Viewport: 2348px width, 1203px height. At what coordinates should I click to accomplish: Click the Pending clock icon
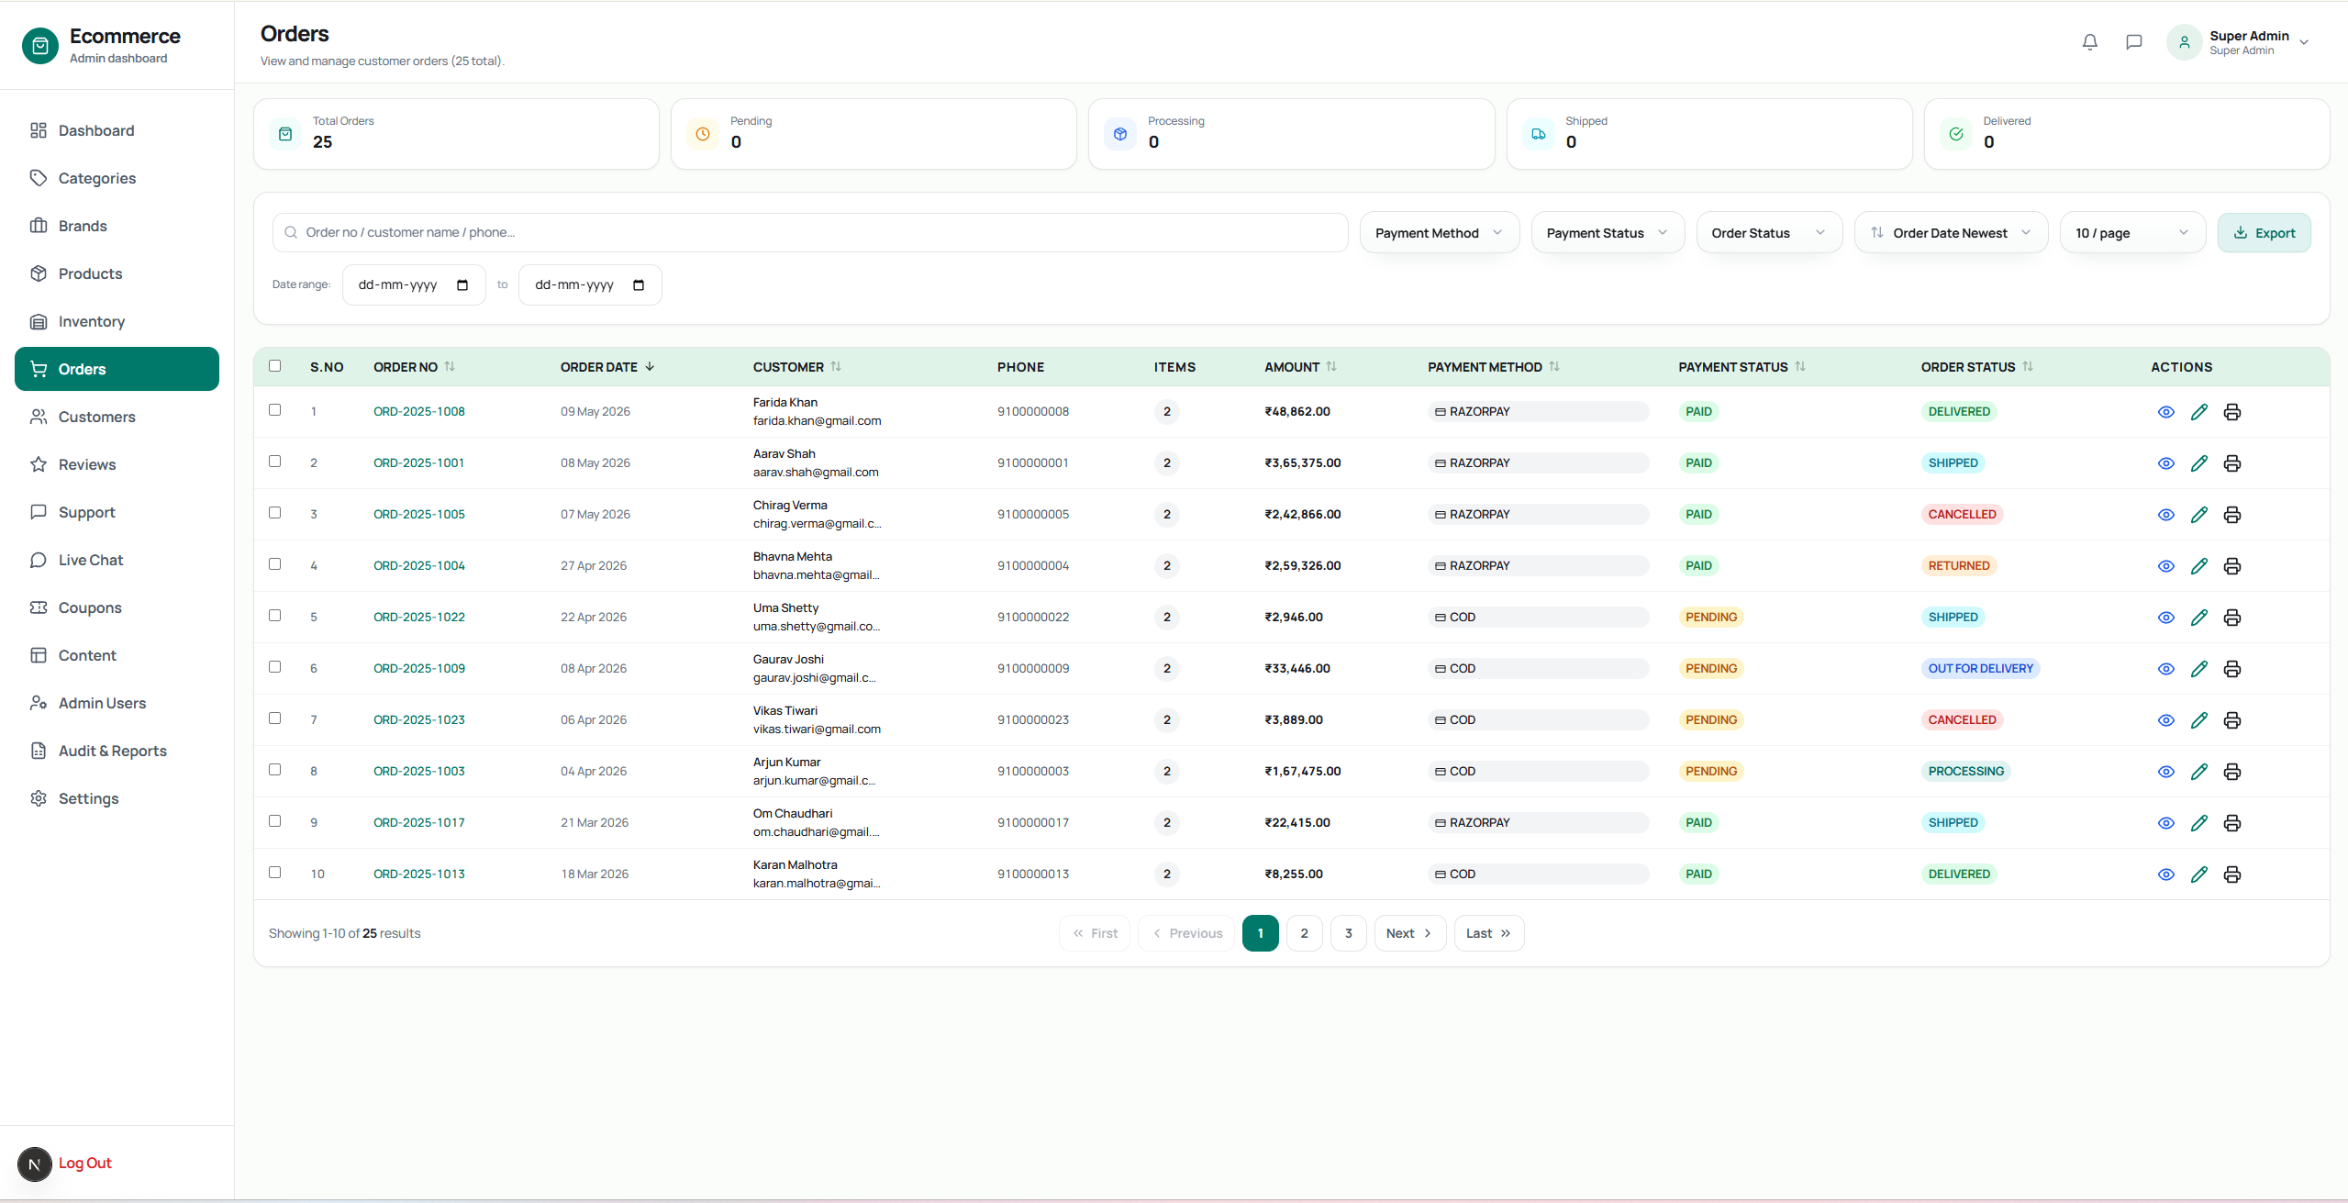click(703, 134)
